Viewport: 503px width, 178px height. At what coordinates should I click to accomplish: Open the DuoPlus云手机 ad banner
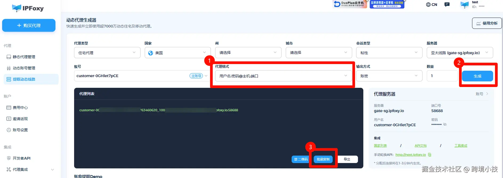(x=350, y=4)
